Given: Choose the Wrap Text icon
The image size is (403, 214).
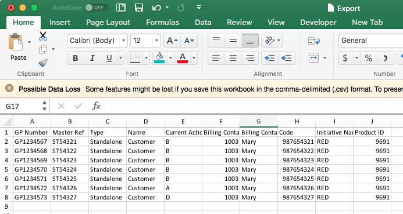Looking at the screenshot, I should (x=314, y=41).
